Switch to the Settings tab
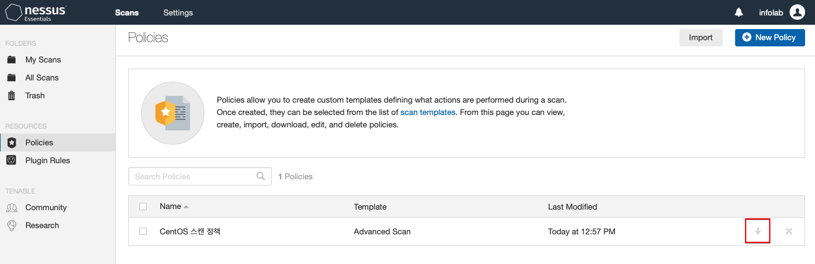The height and width of the screenshot is (264, 815). [x=178, y=12]
